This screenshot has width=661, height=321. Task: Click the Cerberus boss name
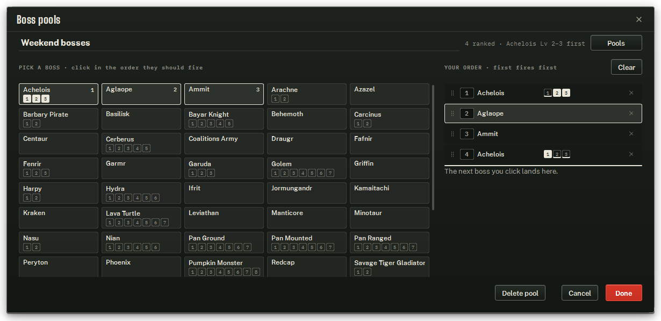click(x=120, y=139)
